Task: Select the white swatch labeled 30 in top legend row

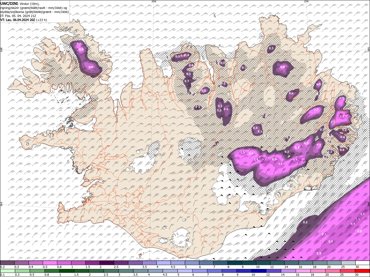Action: (x=362, y=263)
